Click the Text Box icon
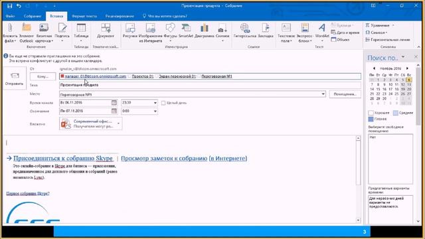The image size is (425, 239). tap(286, 28)
